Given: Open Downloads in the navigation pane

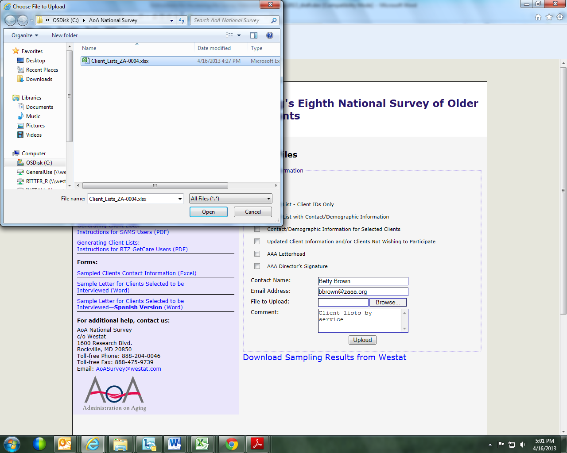Looking at the screenshot, I should pos(39,79).
